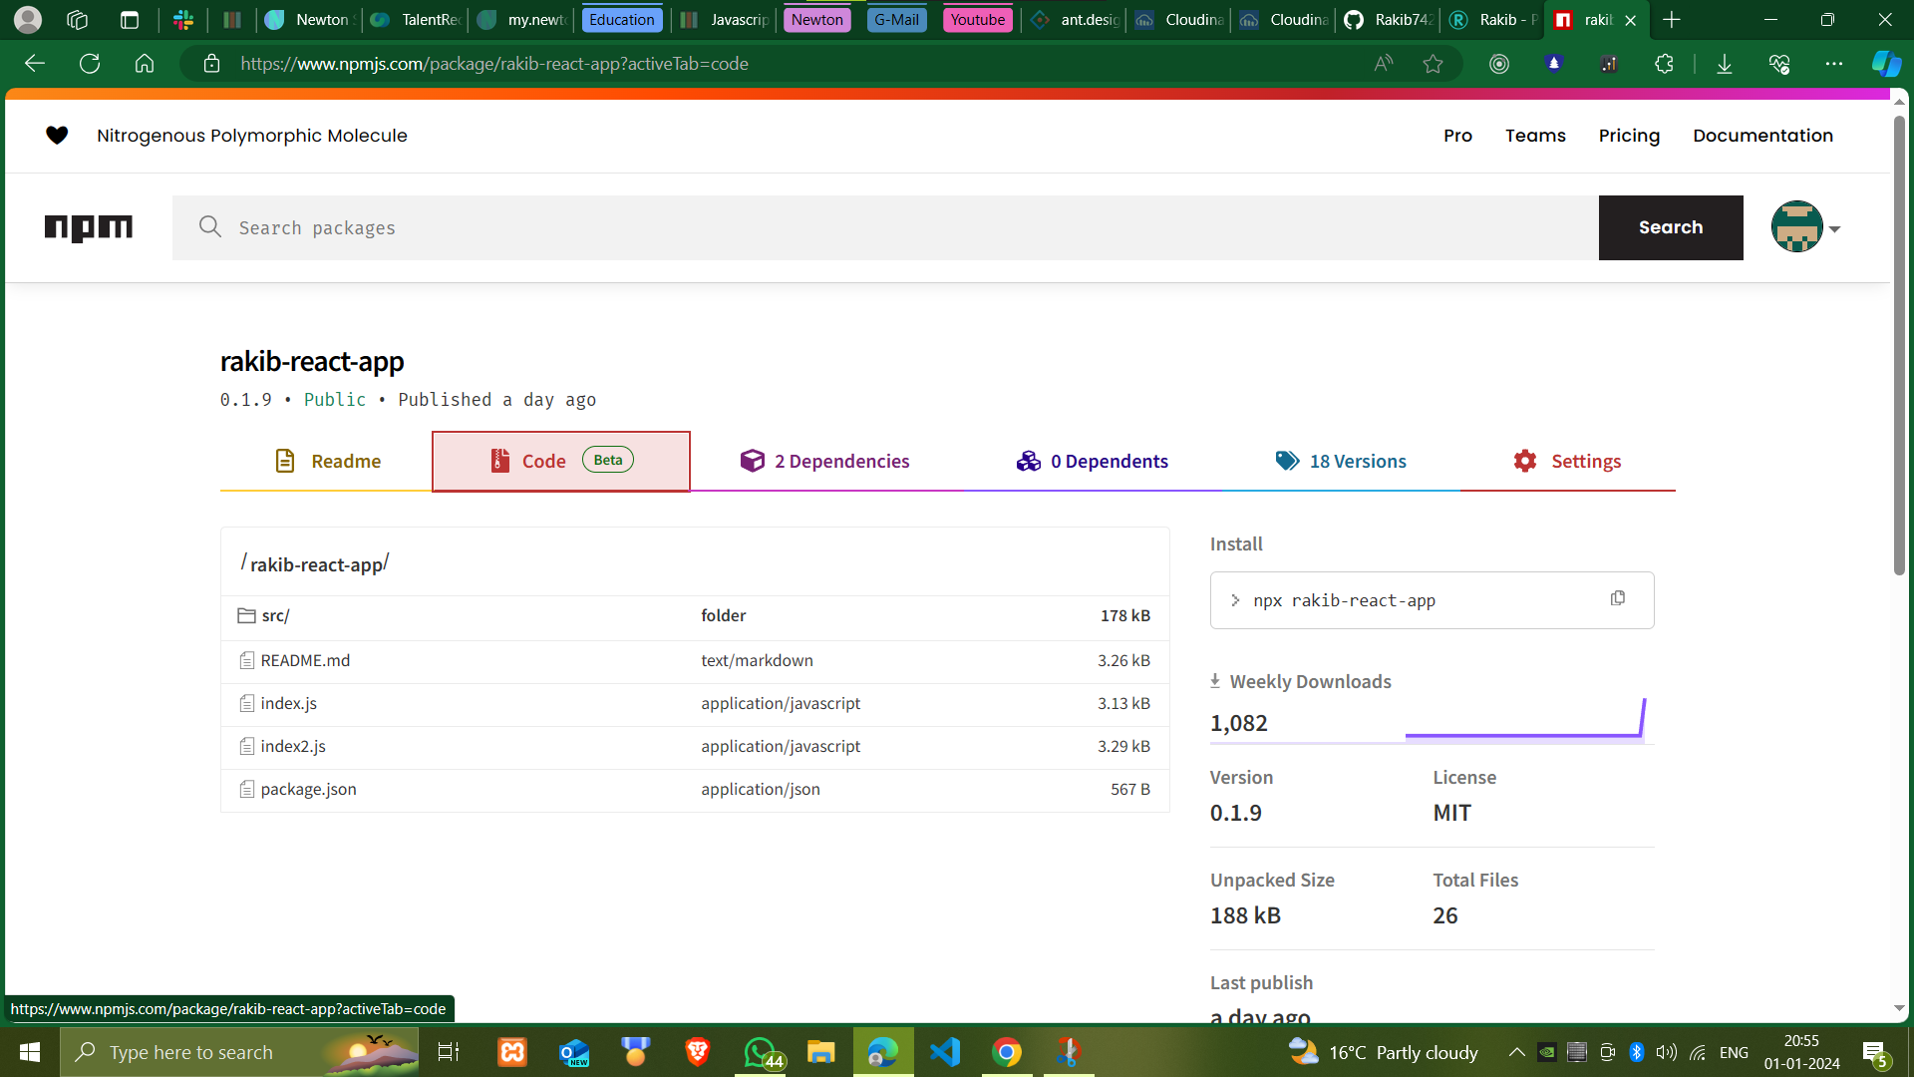Click the black Search button
This screenshot has width=1914, height=1077.
click(1671, 227)
